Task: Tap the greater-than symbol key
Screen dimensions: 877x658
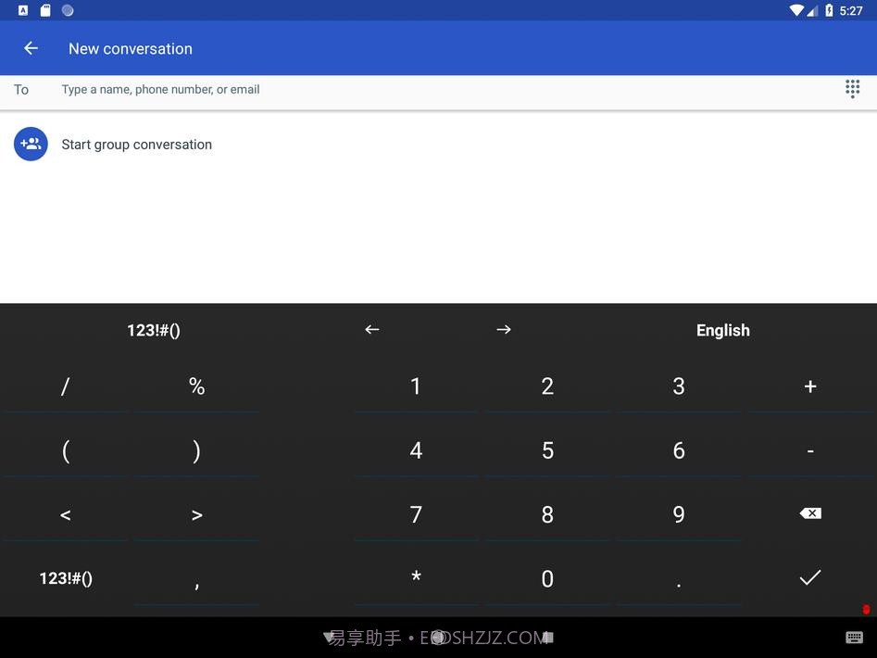Action: [196, 515]
